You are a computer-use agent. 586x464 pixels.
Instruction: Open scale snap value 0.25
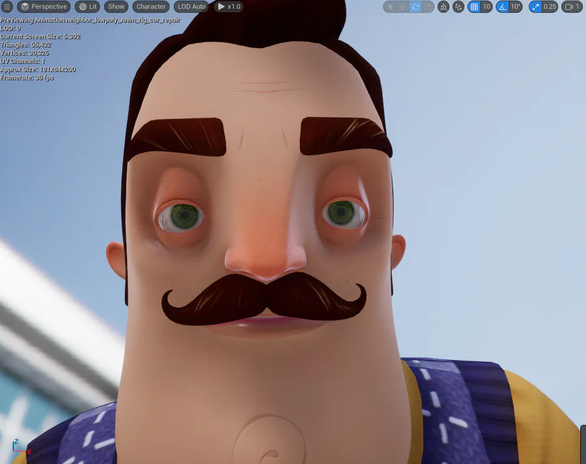click(550, 6)
